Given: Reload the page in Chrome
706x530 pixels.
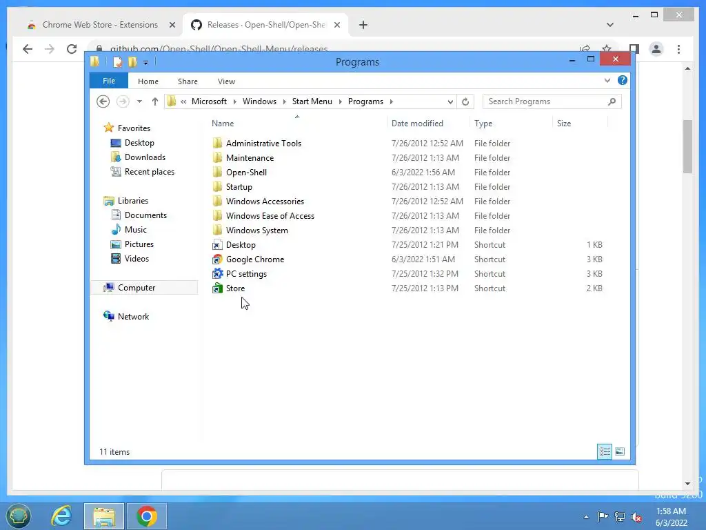Looking at the screenshot, I should pyautogui.click(x=72, y=49).
